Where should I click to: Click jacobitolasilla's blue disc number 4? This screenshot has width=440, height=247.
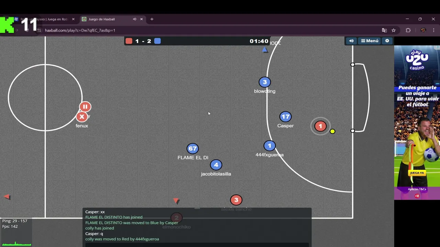point(216,165)
